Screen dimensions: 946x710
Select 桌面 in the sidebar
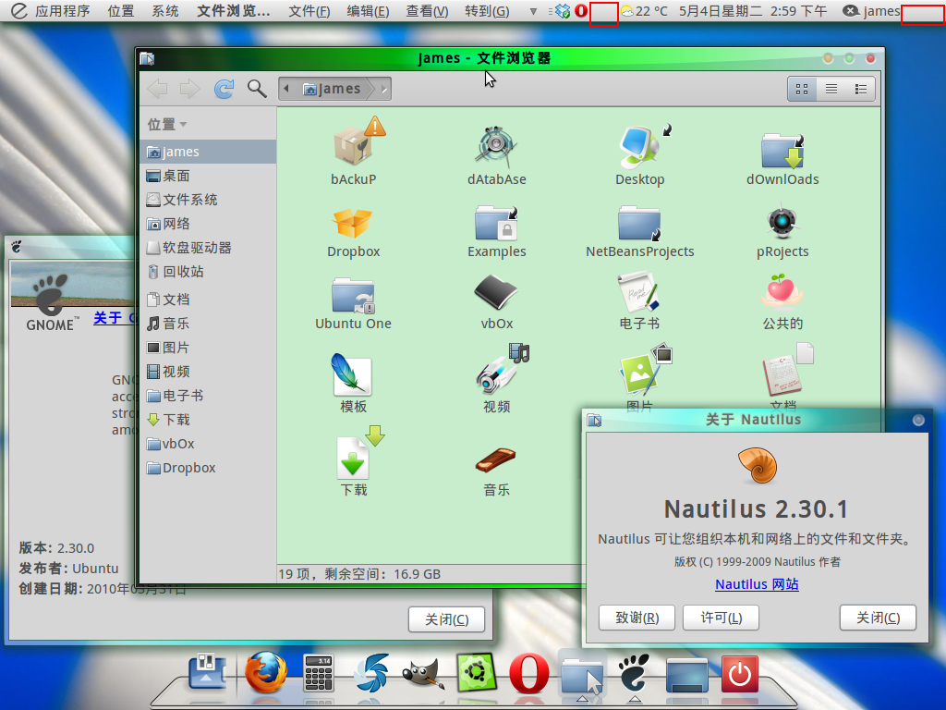[x=208, y=176]
